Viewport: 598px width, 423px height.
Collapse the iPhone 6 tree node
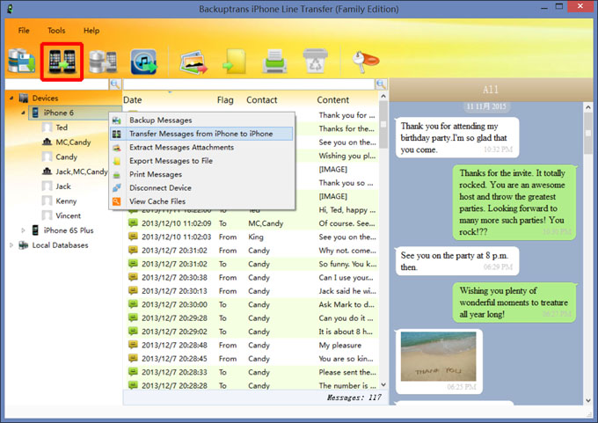(x=23, y=113)
